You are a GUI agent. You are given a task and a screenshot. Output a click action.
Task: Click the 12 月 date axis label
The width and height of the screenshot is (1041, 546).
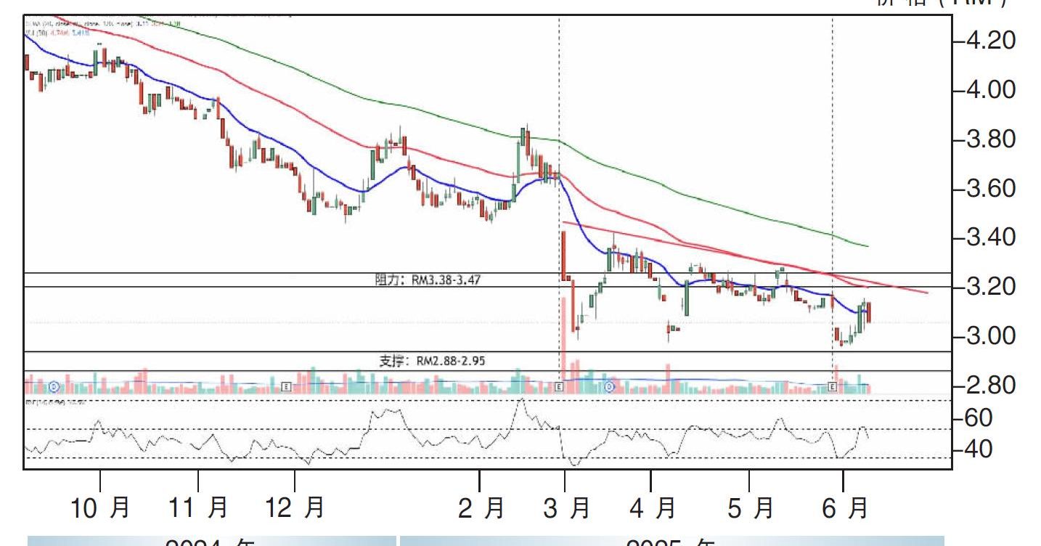click(x=294, y=508)
